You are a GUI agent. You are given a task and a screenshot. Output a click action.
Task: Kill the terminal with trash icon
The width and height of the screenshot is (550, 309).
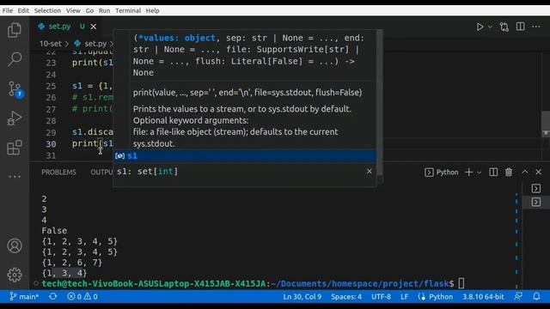[509, 172]
